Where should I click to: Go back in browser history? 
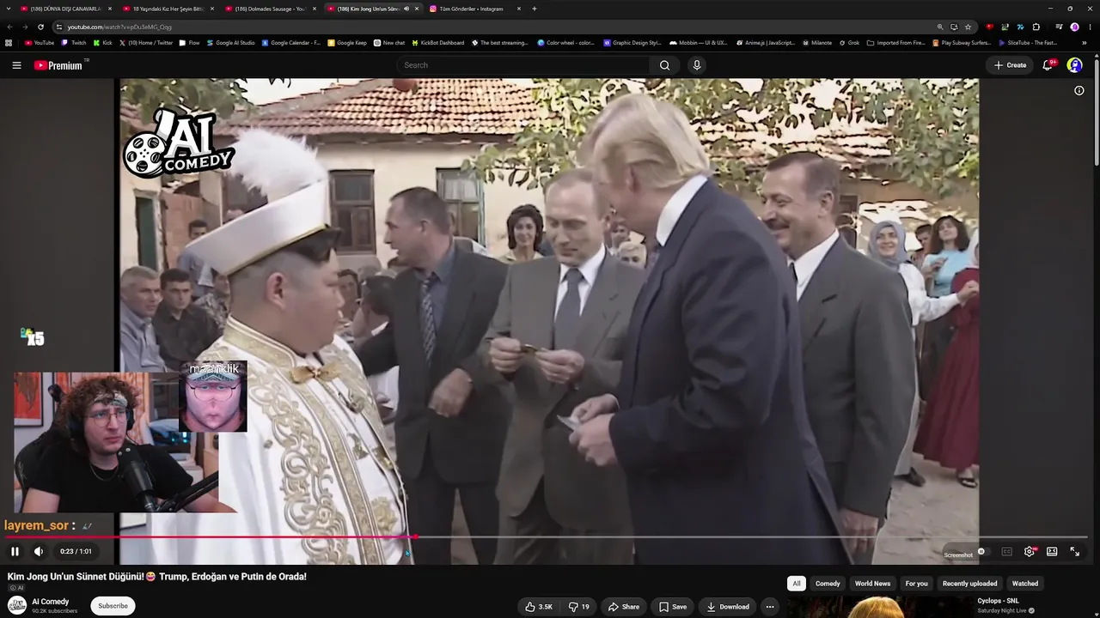(10, 27)
